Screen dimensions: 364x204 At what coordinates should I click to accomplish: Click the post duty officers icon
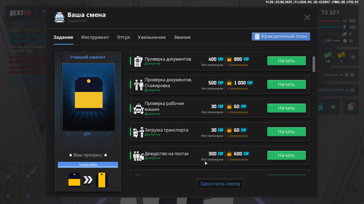pyautogui.click(x=138, y=156)
